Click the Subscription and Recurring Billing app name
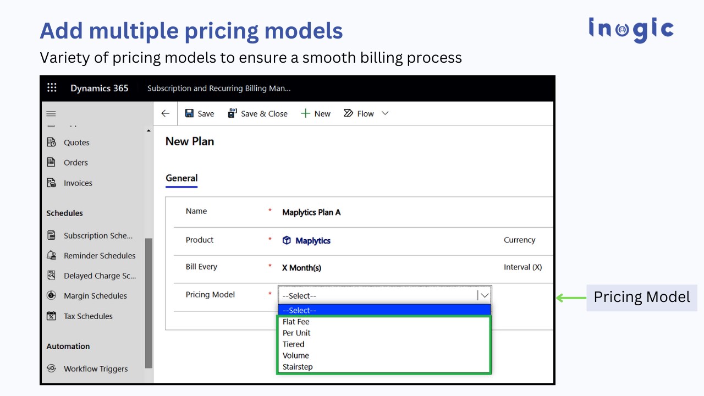This screenshot has width=704, height=396. [219, 88]
